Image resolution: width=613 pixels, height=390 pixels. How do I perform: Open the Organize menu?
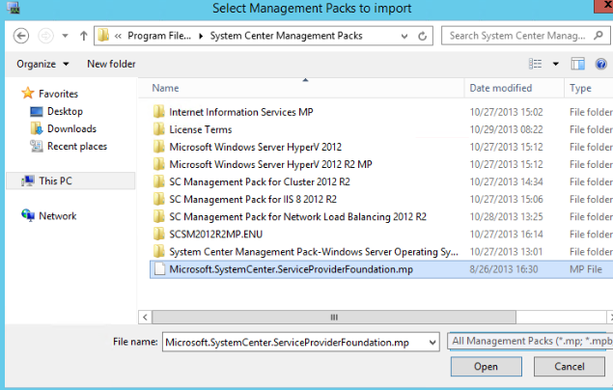(42, 64)
